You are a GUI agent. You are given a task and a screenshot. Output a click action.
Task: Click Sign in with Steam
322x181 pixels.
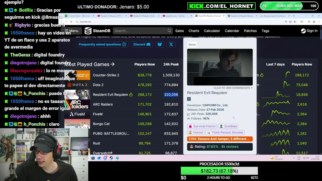point(309,31)
